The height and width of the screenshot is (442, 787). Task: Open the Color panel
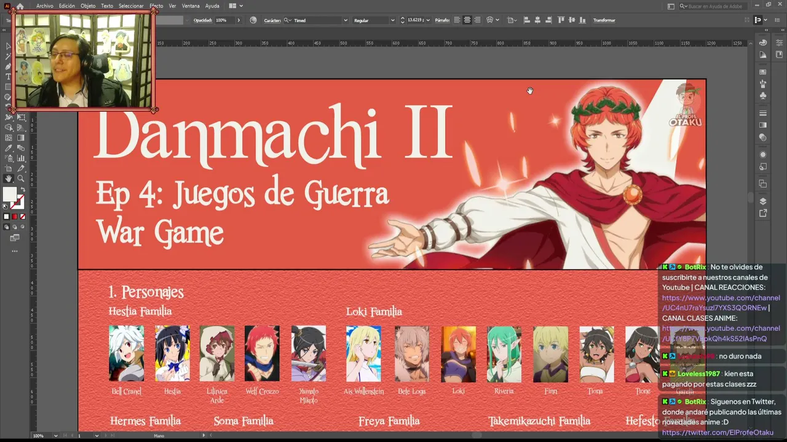tap(763, 43)
